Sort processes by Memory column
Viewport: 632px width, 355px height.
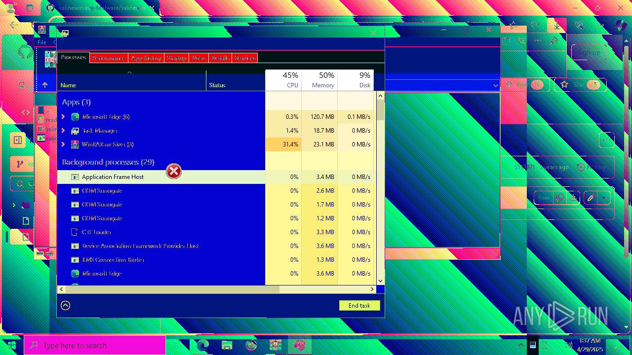(319, 80)
